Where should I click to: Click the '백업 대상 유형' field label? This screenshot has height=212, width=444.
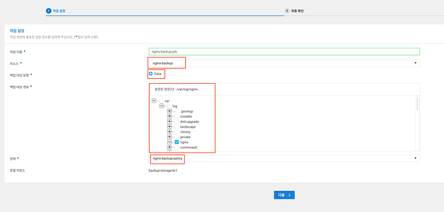pos(19,75)
